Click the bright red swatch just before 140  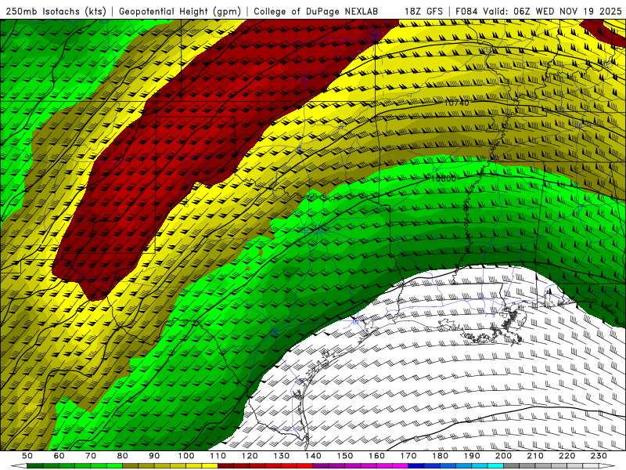coord(305,465)
